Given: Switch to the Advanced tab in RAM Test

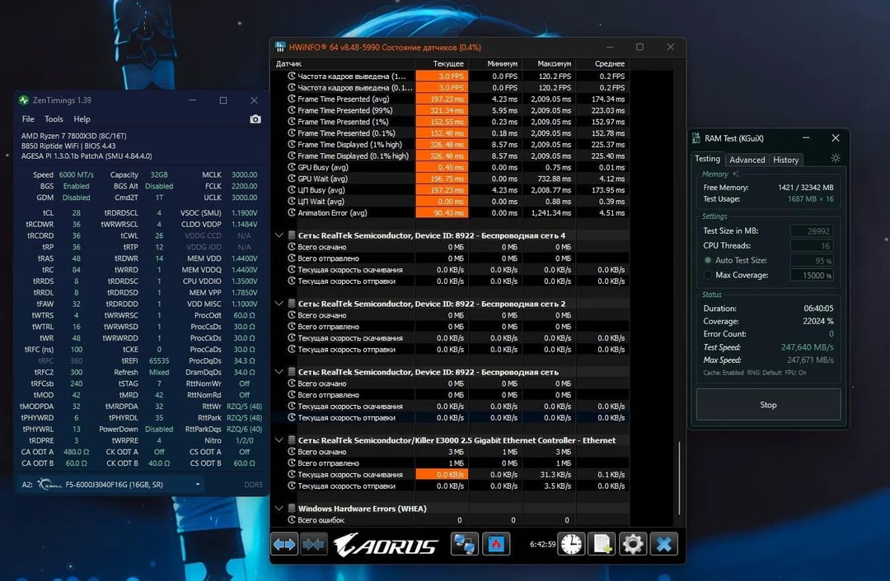Looking at the screenshot, I should (x=747, y=160).
